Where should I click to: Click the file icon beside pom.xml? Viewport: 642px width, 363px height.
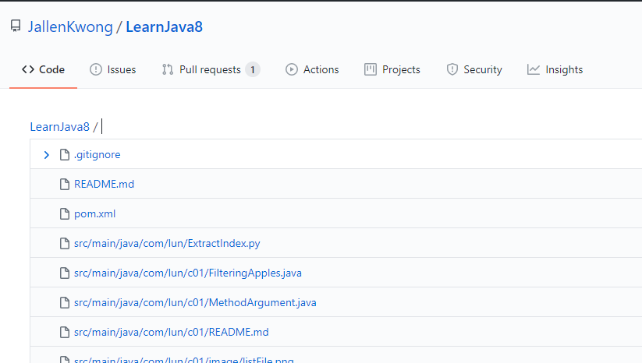(65, 213)
